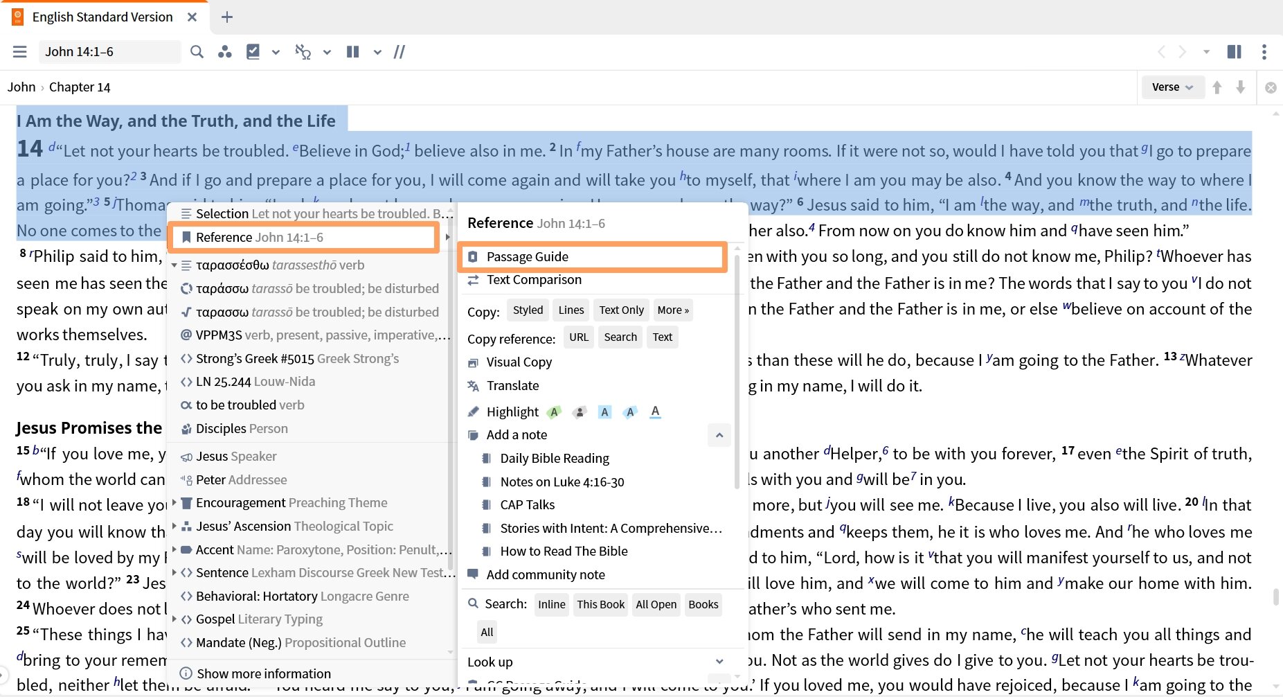The image size is (1283, 697).
Task: Click the John 14:1–6 reference box
Action: [109, 52]
